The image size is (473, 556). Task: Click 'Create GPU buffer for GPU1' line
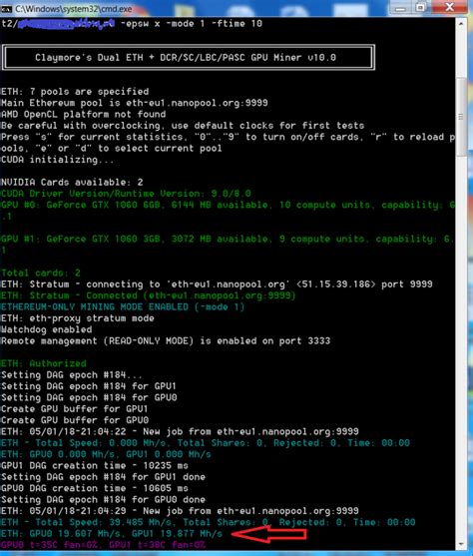coord(75,409)
